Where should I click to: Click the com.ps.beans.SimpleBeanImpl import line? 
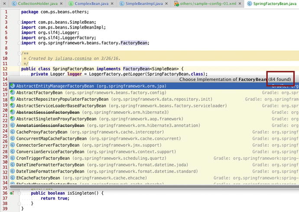64,27
